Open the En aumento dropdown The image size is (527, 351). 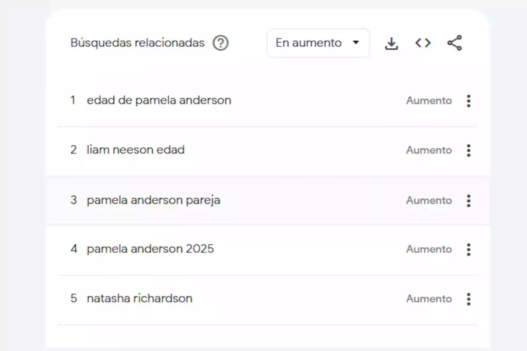(318, 43)
